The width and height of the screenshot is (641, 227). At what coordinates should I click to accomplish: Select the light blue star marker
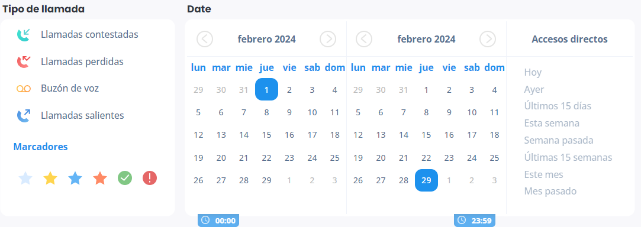(25, 178)
